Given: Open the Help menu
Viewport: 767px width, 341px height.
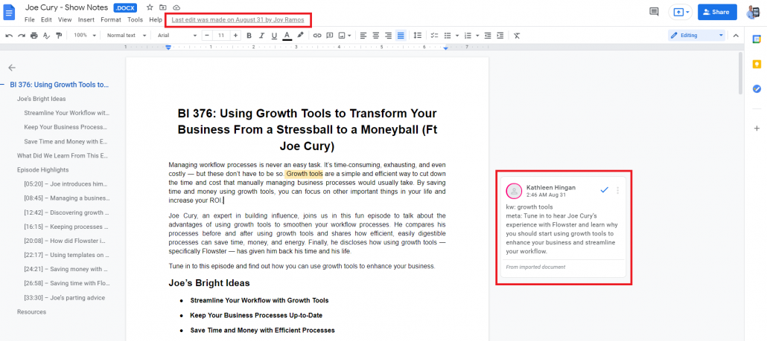Looking at the screenshot, I should click(x=156, y=20).
